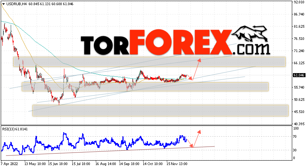The width and height of the screenshot is (307, 168).
Task: Click RSI axis level 70
Action: [x=295, y=137]
